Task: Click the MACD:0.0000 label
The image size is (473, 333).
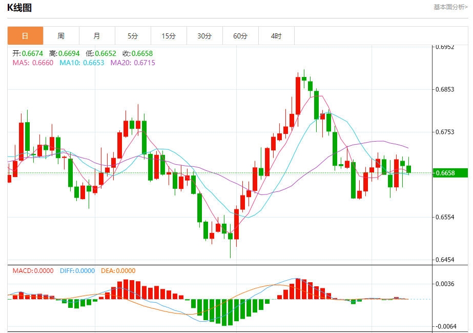Action: (x=33, y=271)
